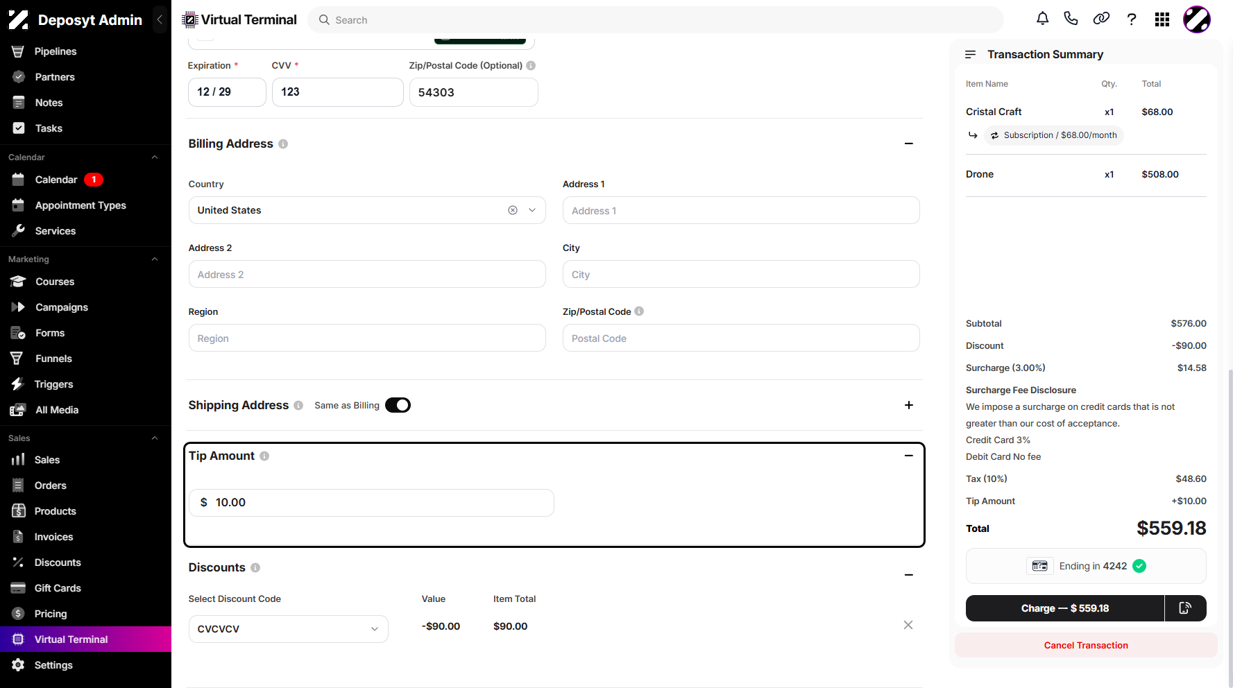1233x688 pixels.
Task: Open the notifications bell
Action: click(1042, 19)
